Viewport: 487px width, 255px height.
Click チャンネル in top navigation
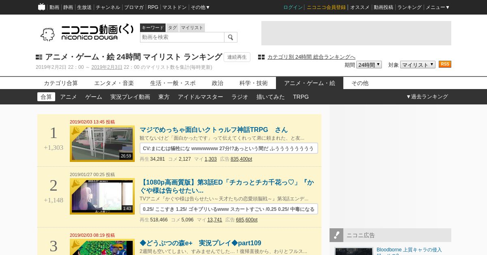pos(108,7)
